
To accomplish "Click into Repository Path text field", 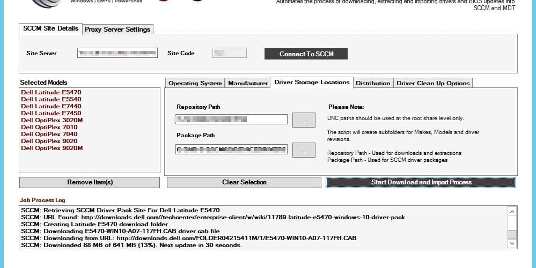I will click(x=231, y=119).
